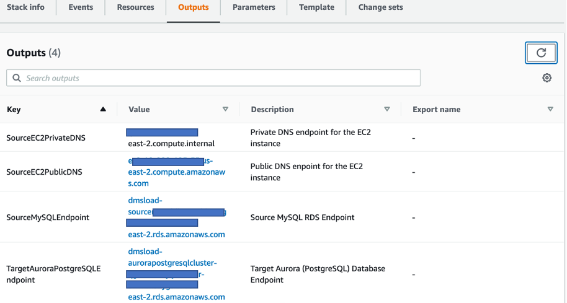Open the outputs table settings gear
Viewport: 567px width, 303px height.
[x=547, y=78]
